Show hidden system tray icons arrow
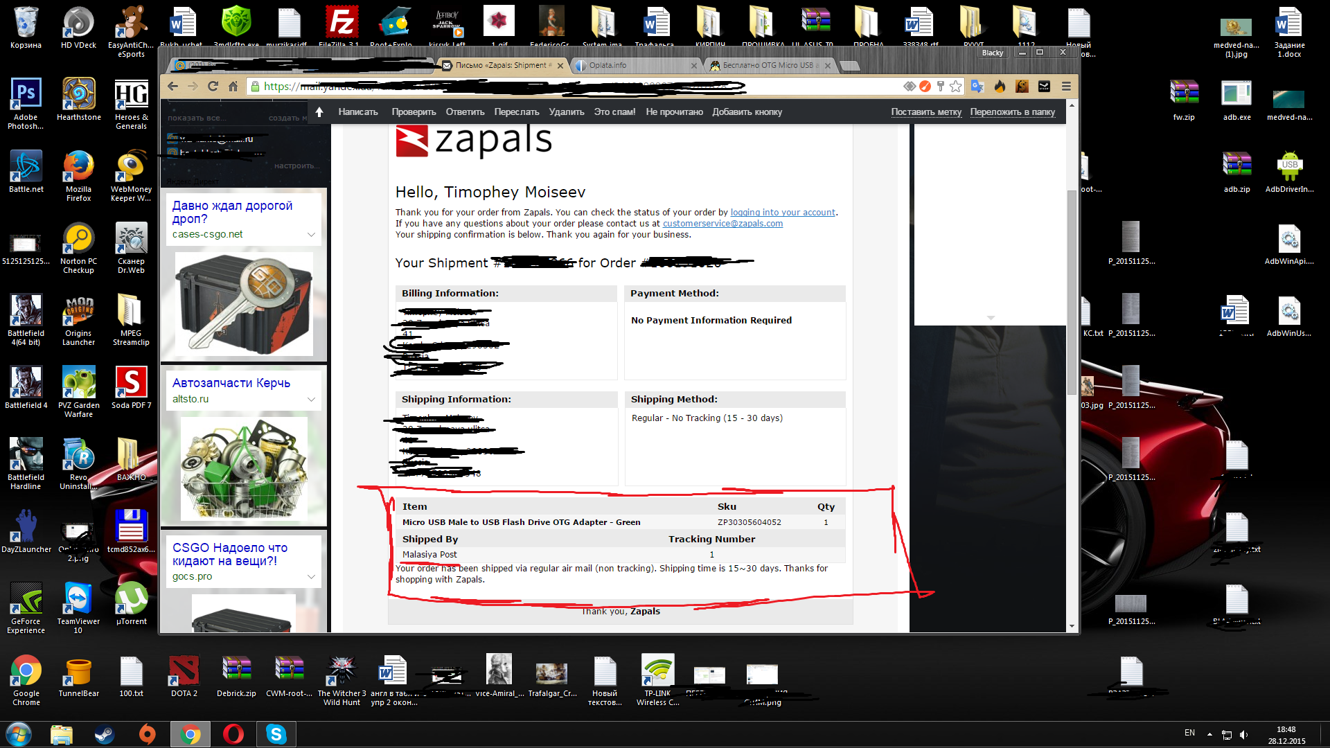Viewport: 1330px width, 748px height. 1209,734
